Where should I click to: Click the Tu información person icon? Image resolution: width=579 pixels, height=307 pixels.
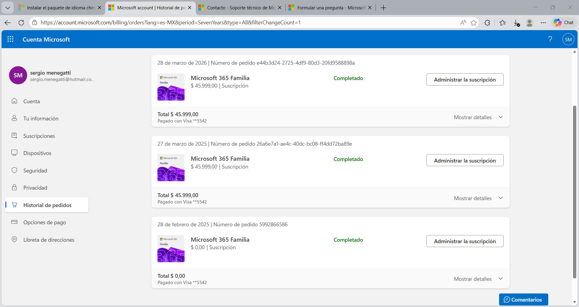[x=14, y=118]
